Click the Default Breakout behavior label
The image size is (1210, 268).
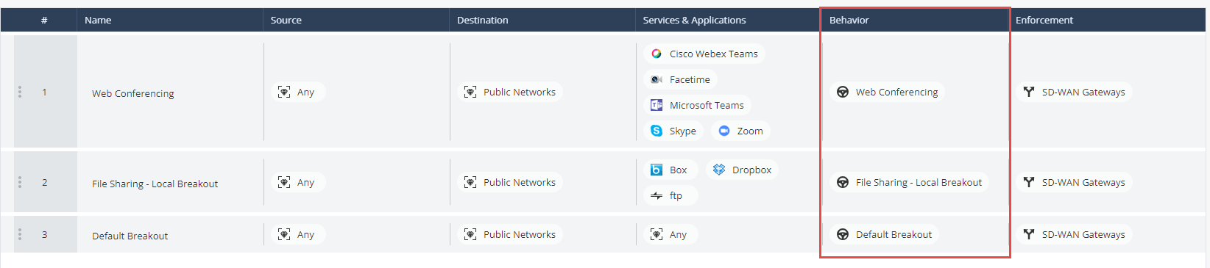894,234
